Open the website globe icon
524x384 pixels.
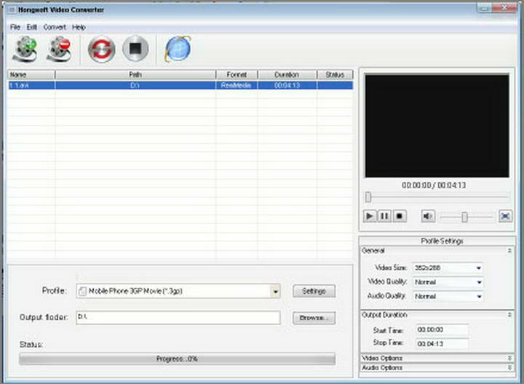(x=178, y=49)
